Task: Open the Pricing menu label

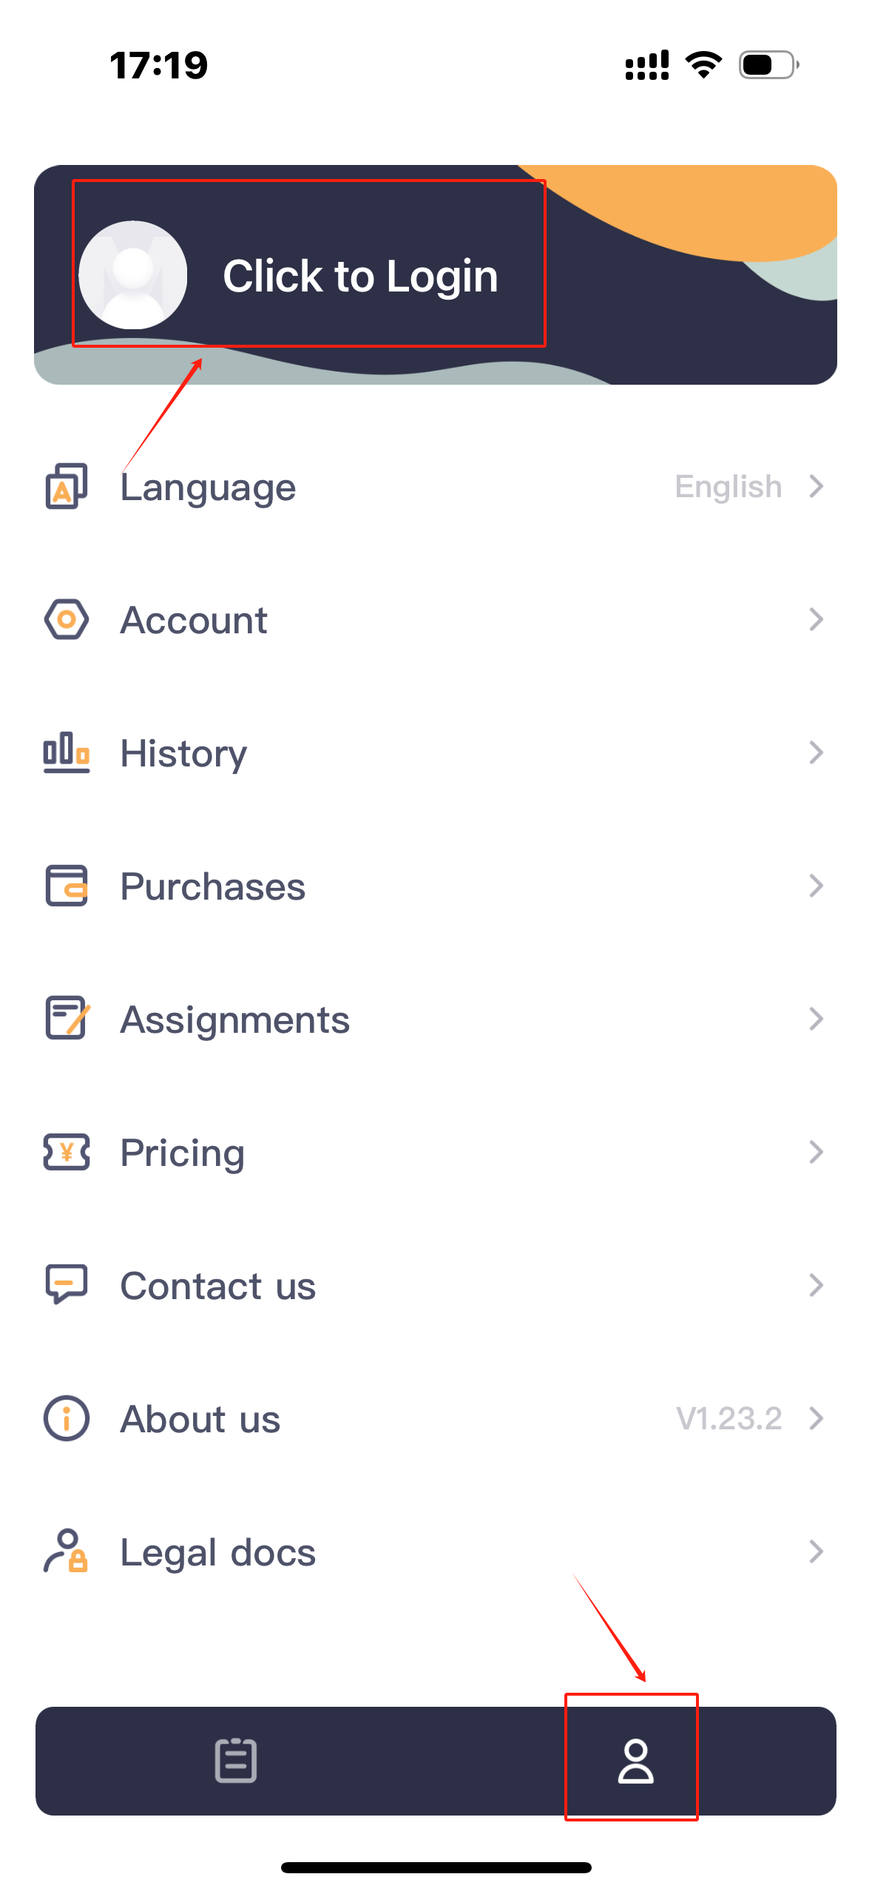Action: (183, 1153)
